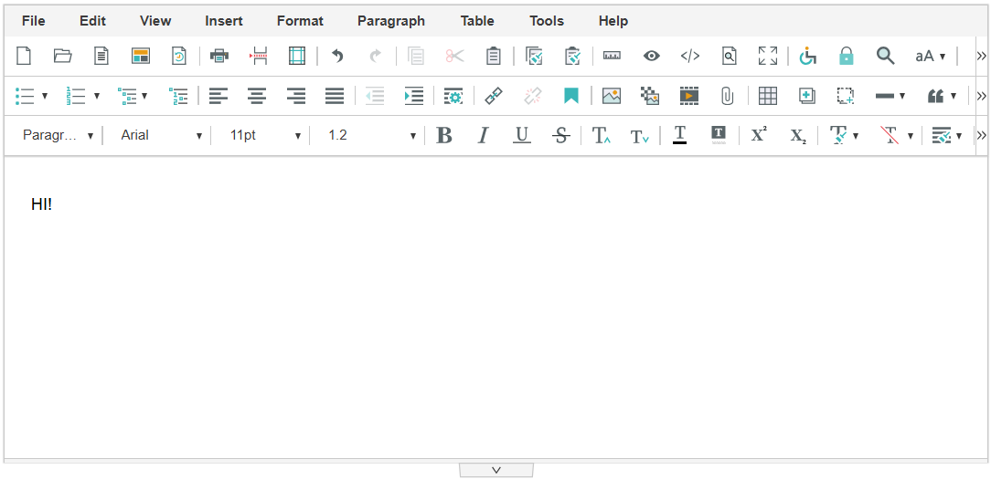Toggle bold formatting

tap(444, 135)
